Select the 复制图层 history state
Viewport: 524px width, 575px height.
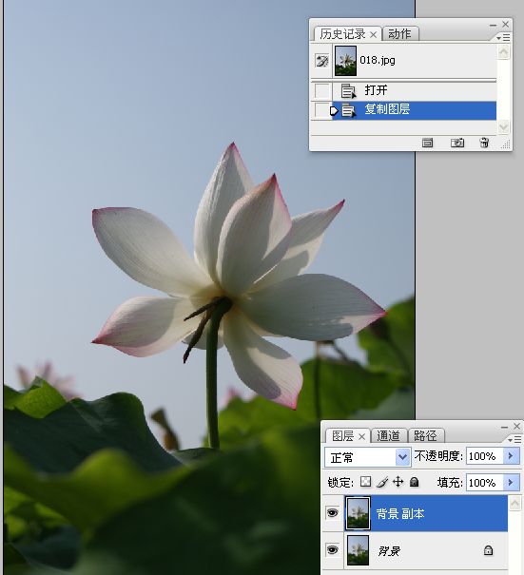(x=414, y=110)
